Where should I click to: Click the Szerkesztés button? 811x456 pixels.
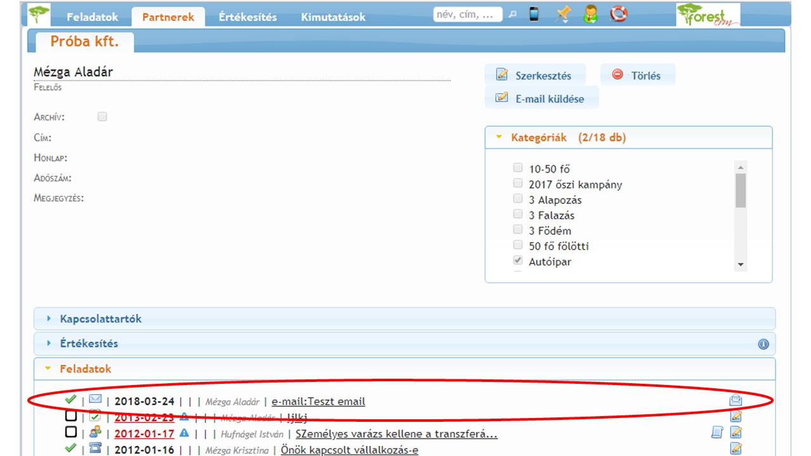[x=535, y=75]
